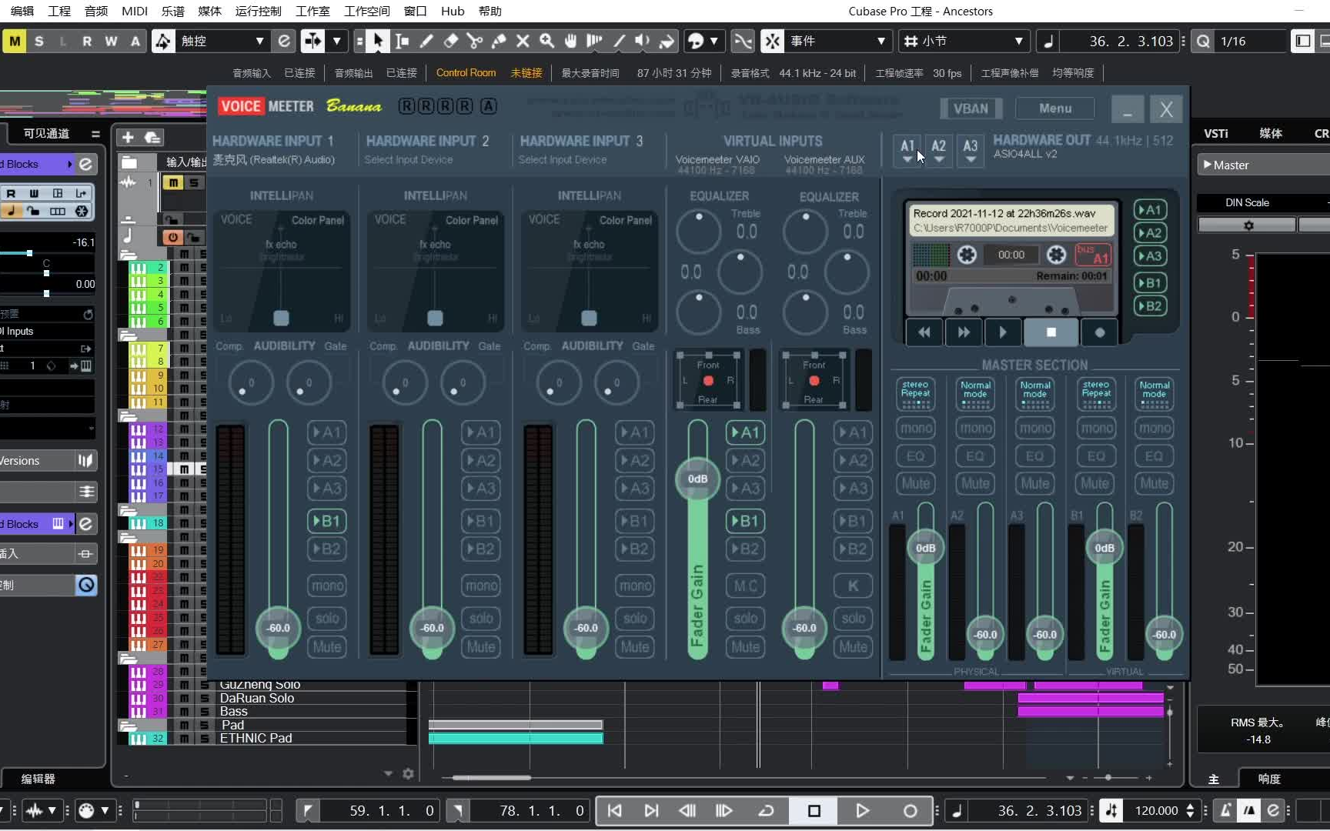
Task: Open the 帮助 help menu
Action: (x=490, y=11)
